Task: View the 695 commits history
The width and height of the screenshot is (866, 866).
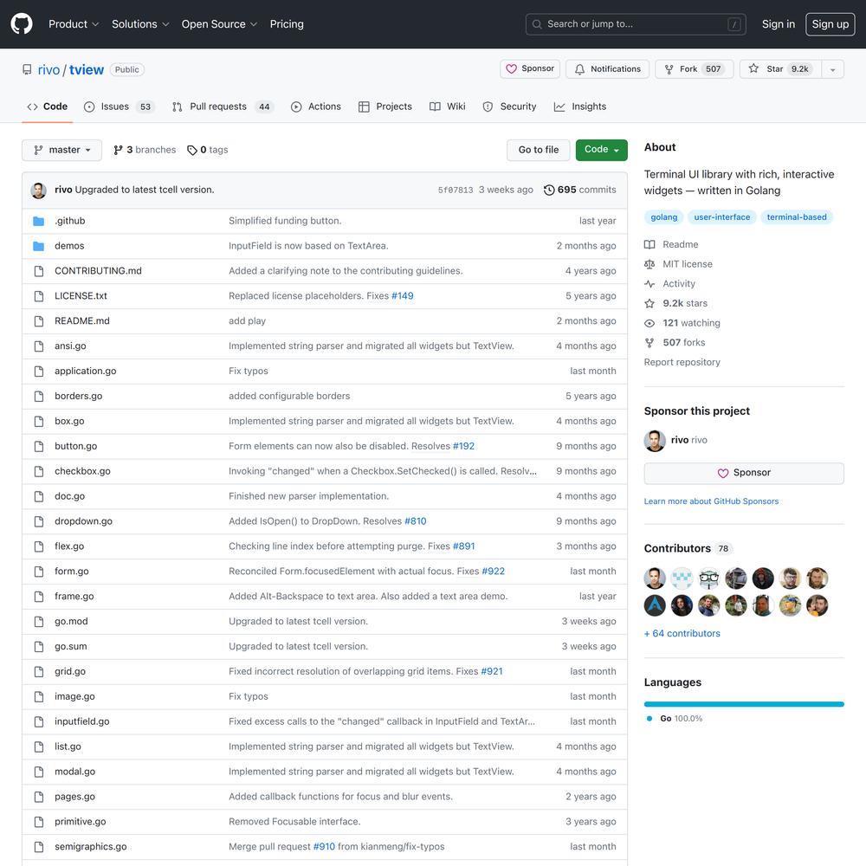Action: pyautogui.click(x=580, y=190)
